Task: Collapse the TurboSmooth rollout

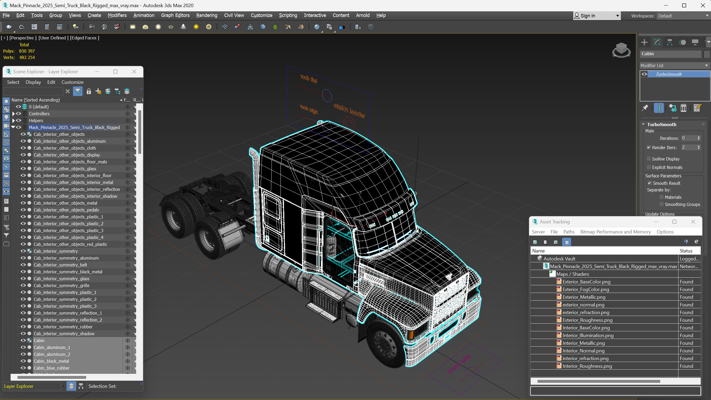Action: (644, 125)
